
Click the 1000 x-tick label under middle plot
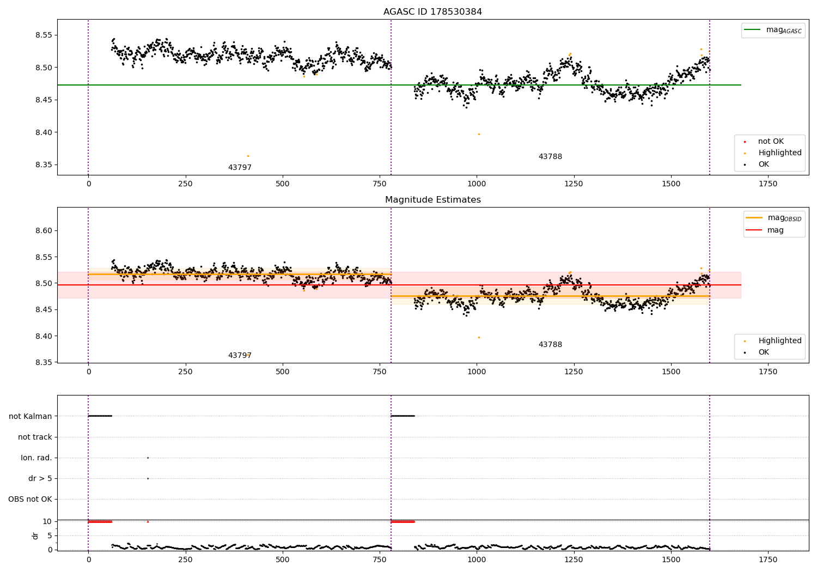pyautogui.click(x=477, y=372)
